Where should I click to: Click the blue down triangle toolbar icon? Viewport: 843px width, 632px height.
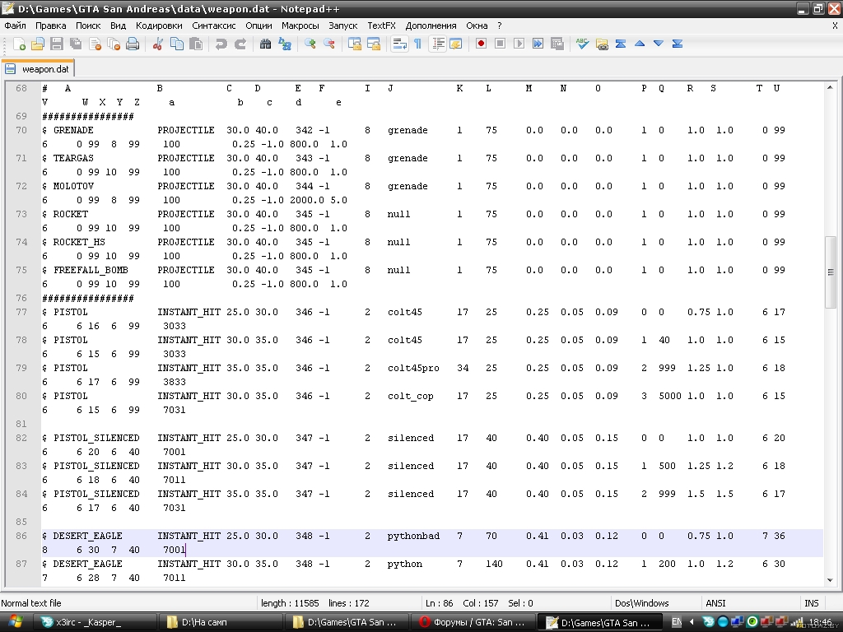coord(659,44)
